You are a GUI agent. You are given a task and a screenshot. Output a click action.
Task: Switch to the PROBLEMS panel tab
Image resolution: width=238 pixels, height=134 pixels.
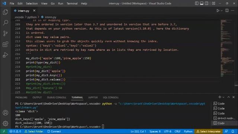[21, 98]
